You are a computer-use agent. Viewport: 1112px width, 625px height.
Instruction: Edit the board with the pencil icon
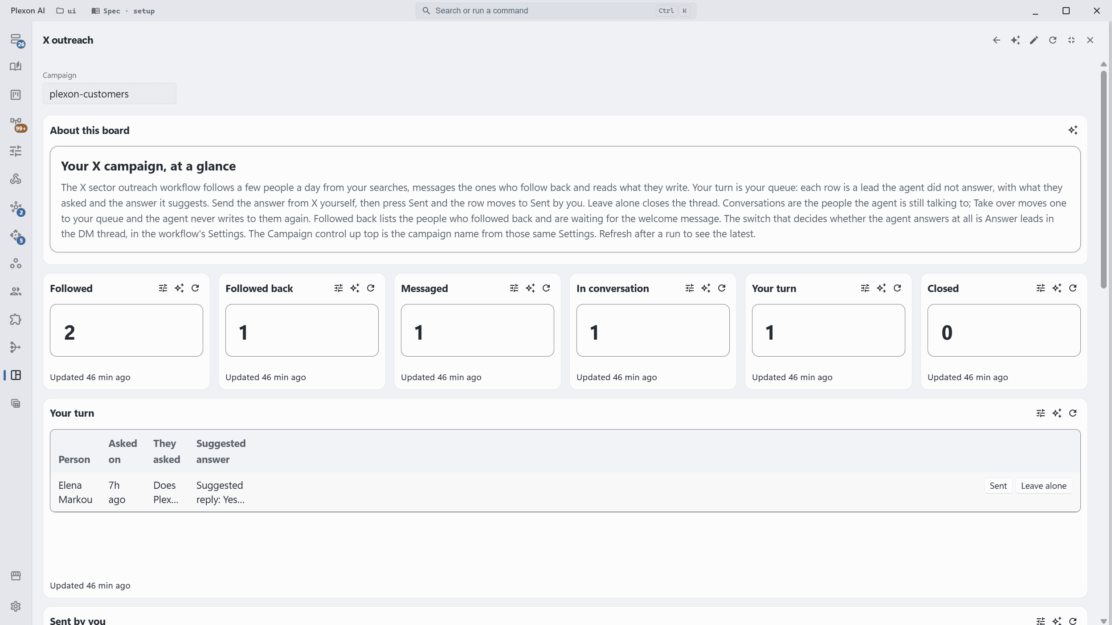click(1034, 40)
